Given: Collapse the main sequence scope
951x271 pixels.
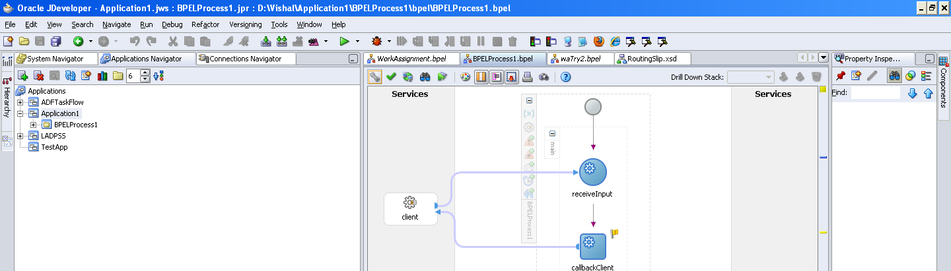Looking at the screenshot, I should tap(552, 133).
